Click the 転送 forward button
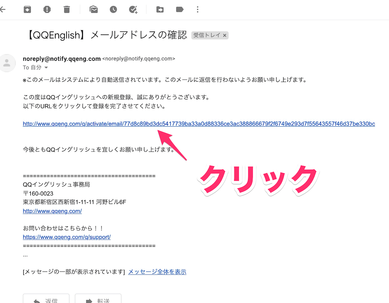 pyautogui.click(x=98, y=299)
